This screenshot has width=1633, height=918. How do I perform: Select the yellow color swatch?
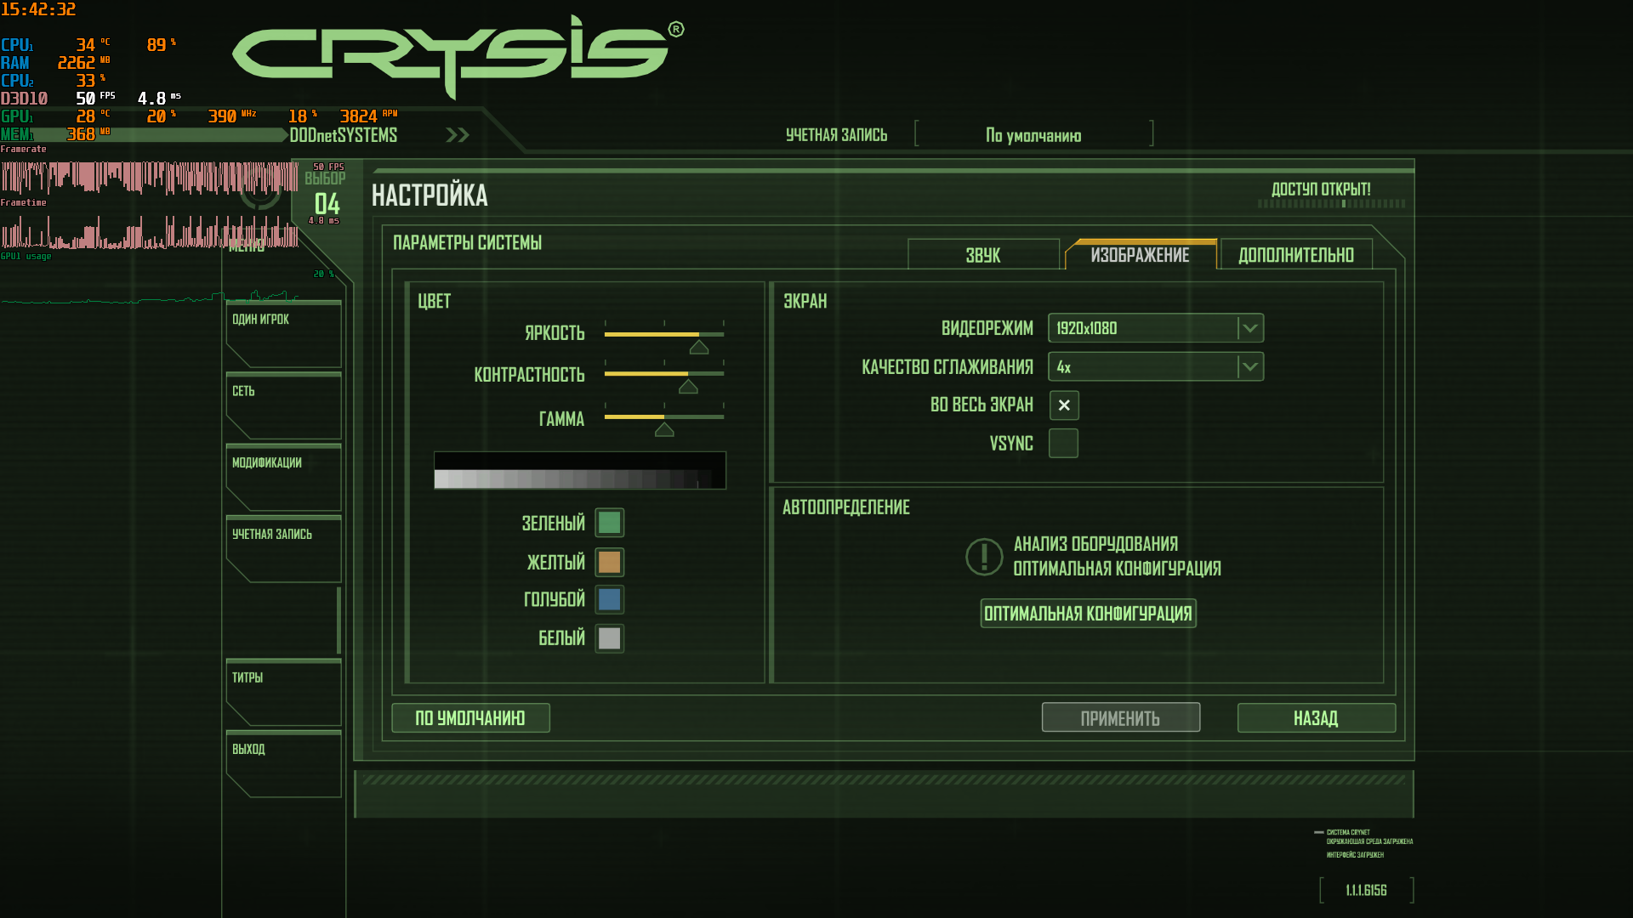tap(609, 562)
